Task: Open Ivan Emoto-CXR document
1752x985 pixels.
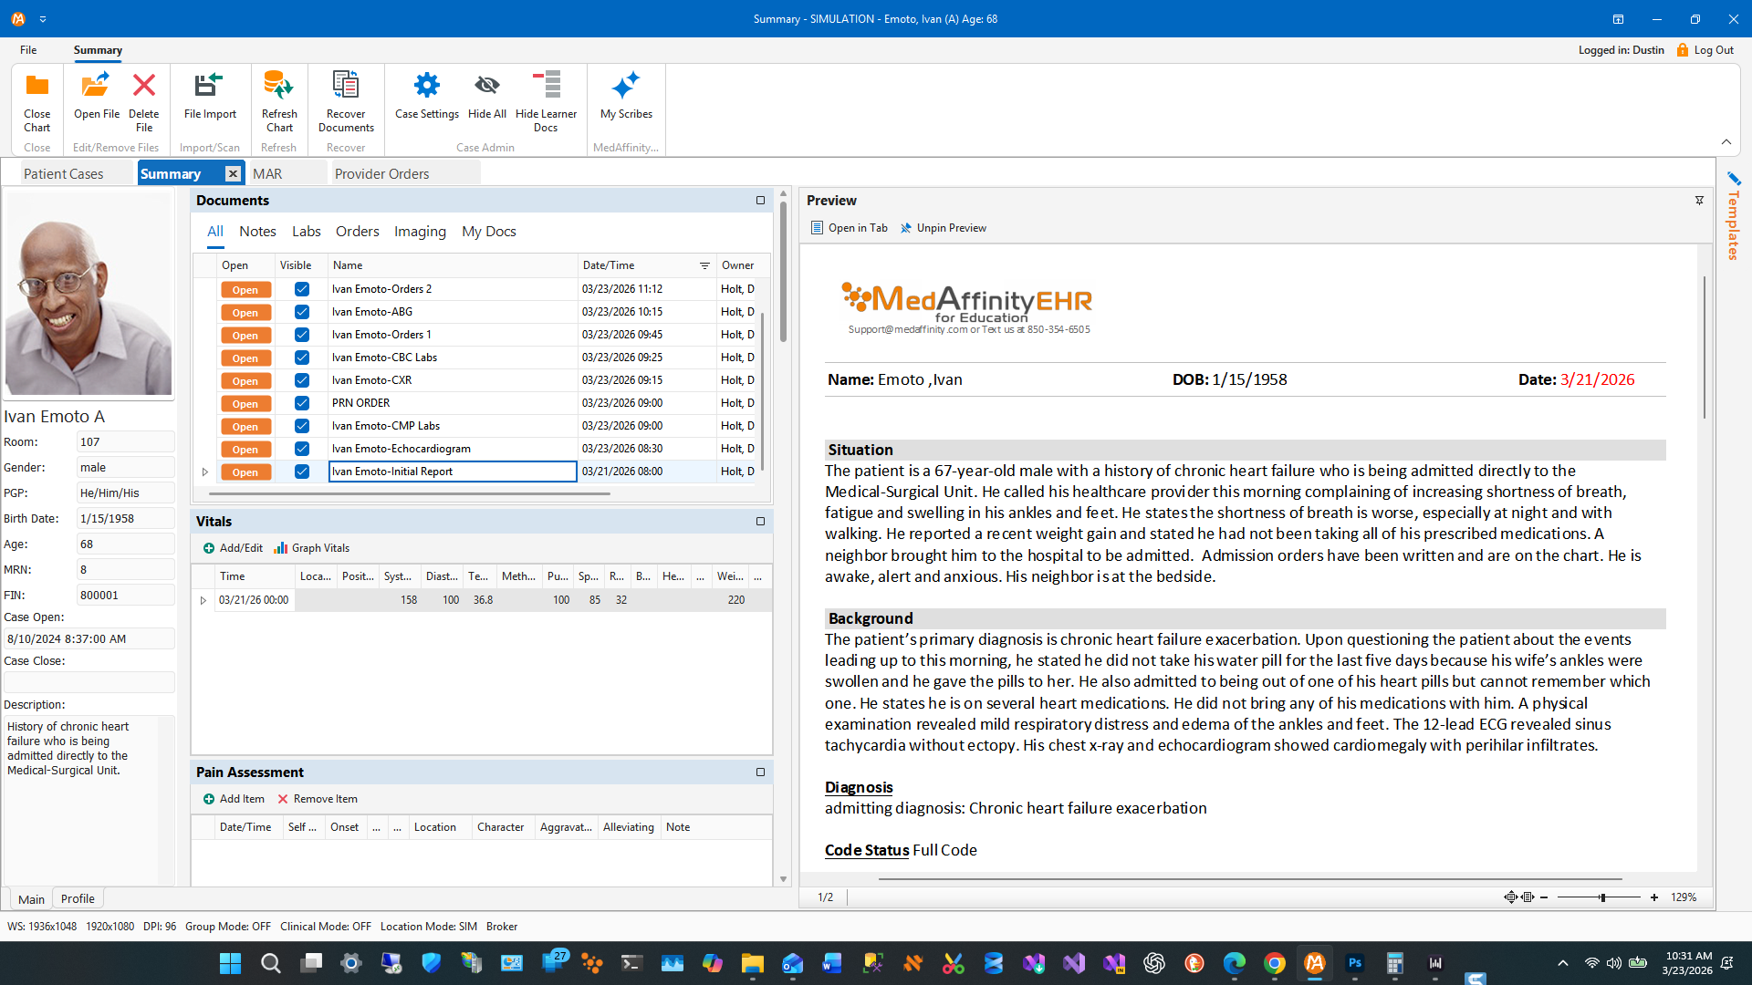Action: 245,380
